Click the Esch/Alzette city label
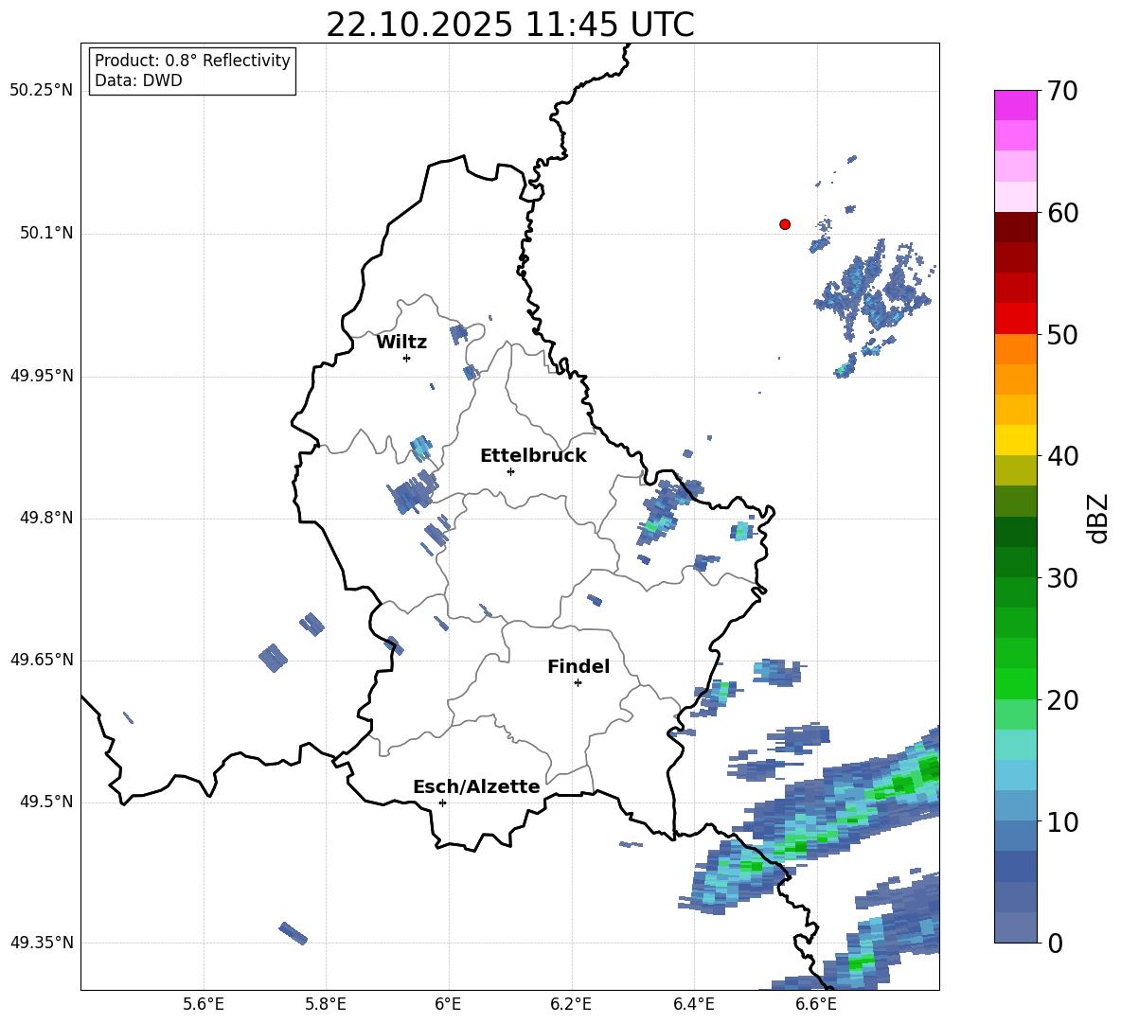 click(x=476, y=786)
